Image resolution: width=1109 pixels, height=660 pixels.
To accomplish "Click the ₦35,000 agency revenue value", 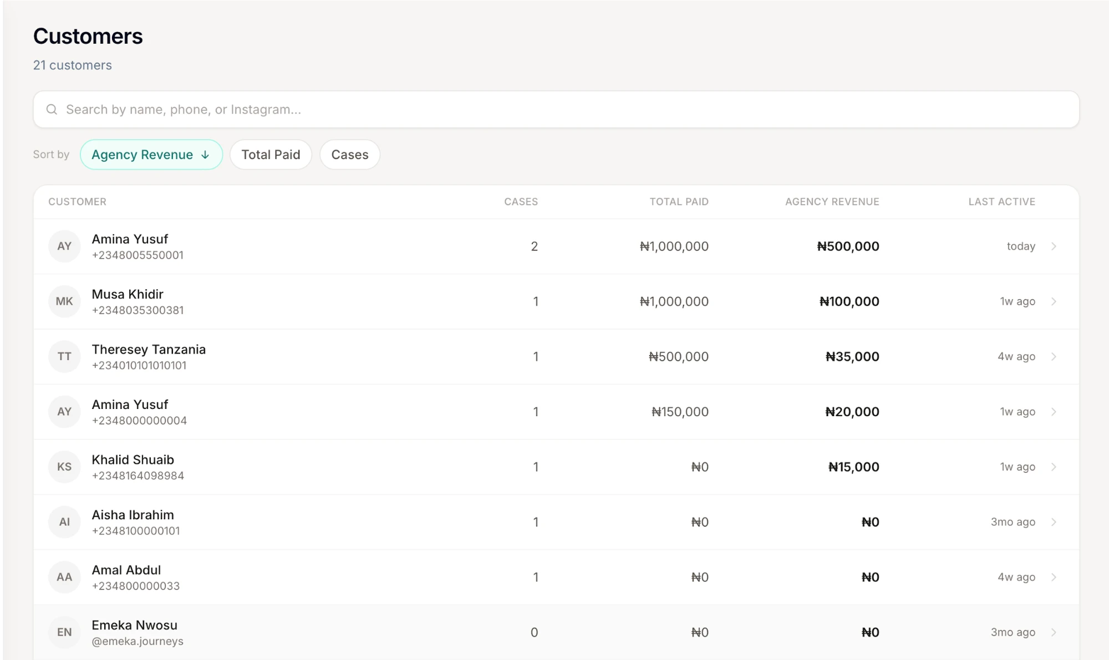I will coord(852,356).
